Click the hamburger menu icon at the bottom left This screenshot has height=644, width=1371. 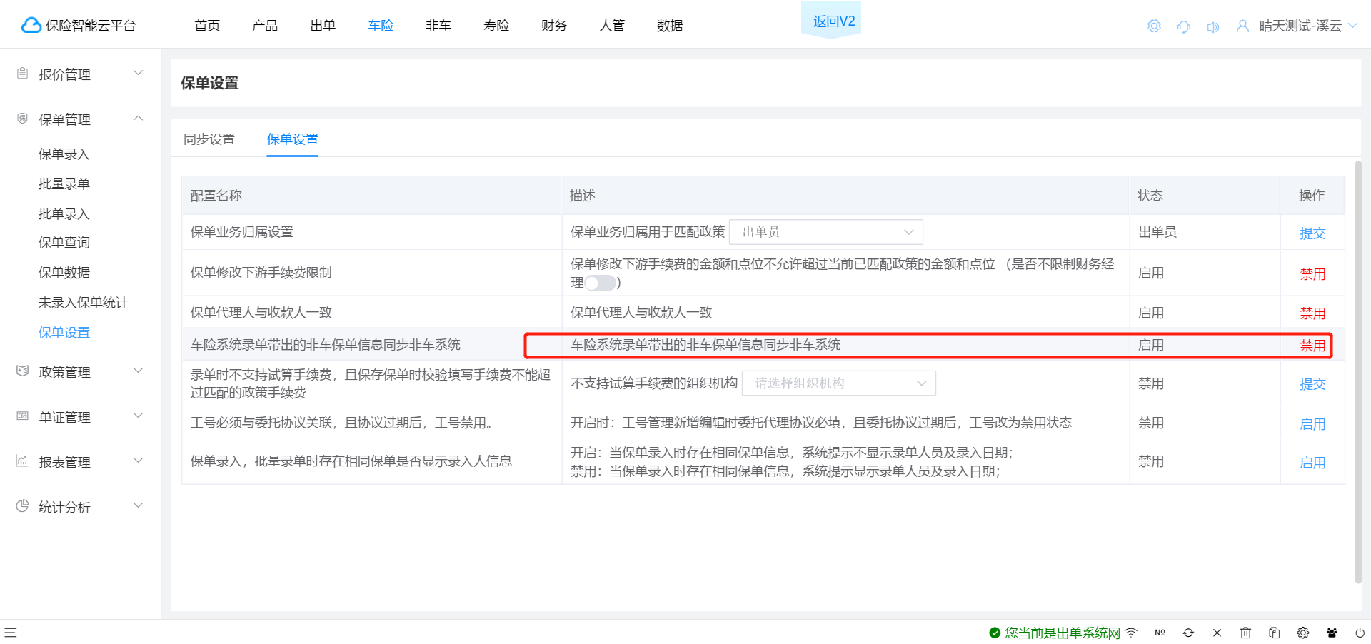click(11, 633)
